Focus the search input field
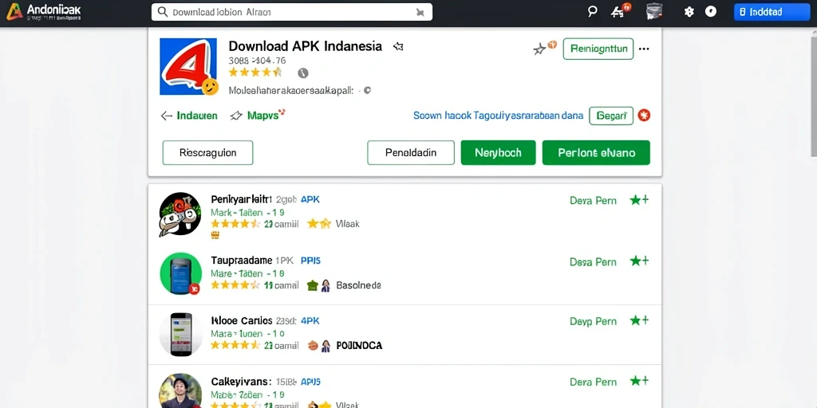This screenshot has height=408, width=817. pyautogui.click(x=292, y=12)
